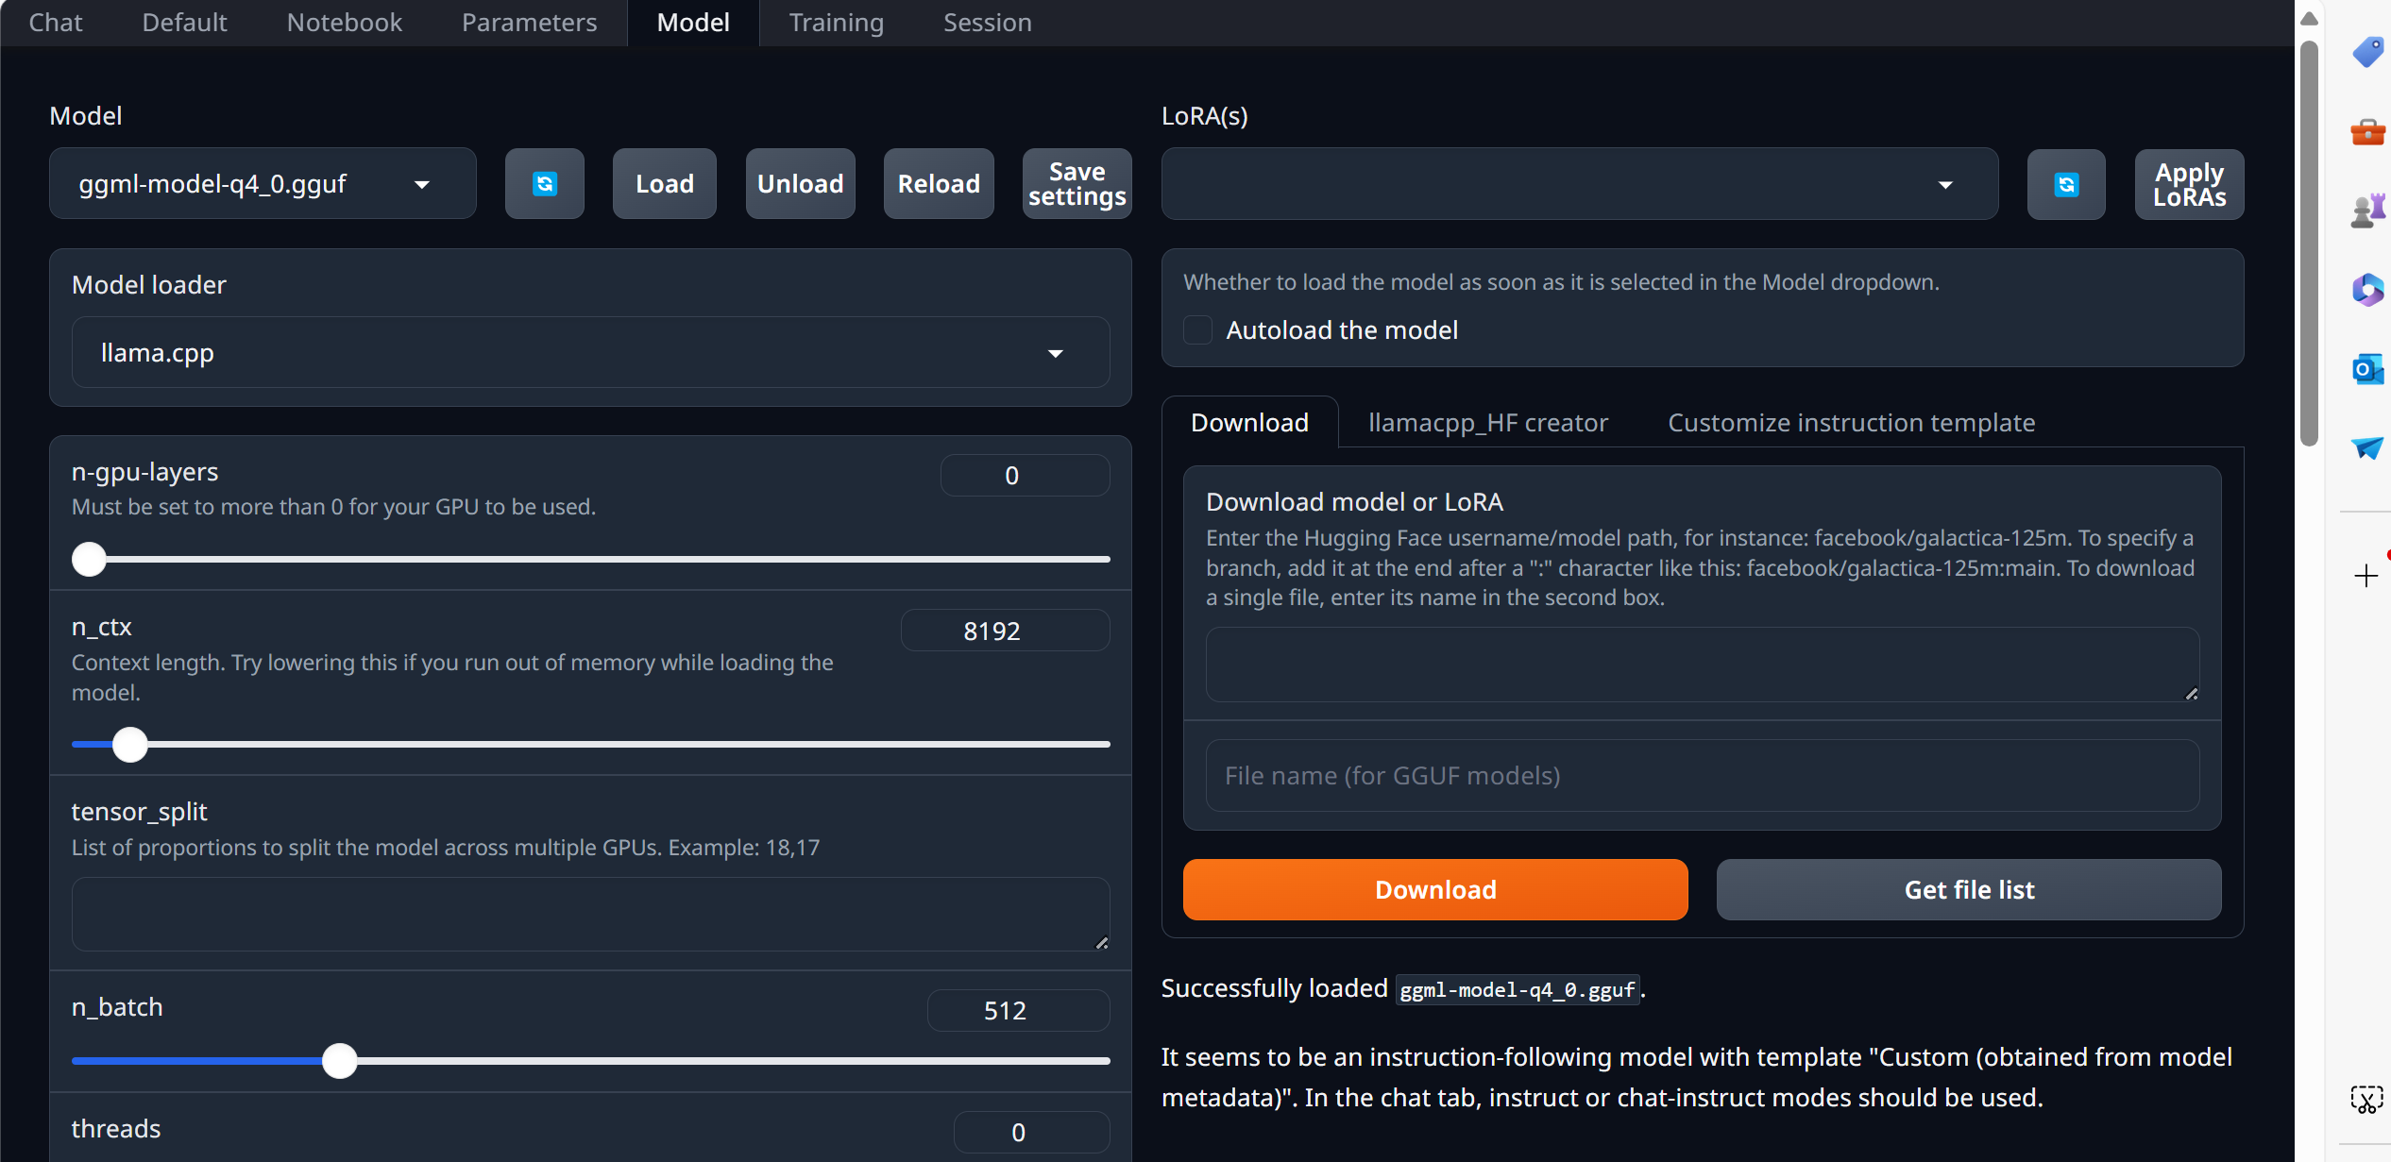
Task: Refresh the model list icon
Action: coord(544,183)
